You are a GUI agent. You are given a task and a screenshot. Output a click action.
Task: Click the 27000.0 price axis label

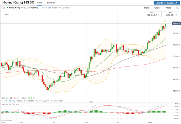pos(176,45)
